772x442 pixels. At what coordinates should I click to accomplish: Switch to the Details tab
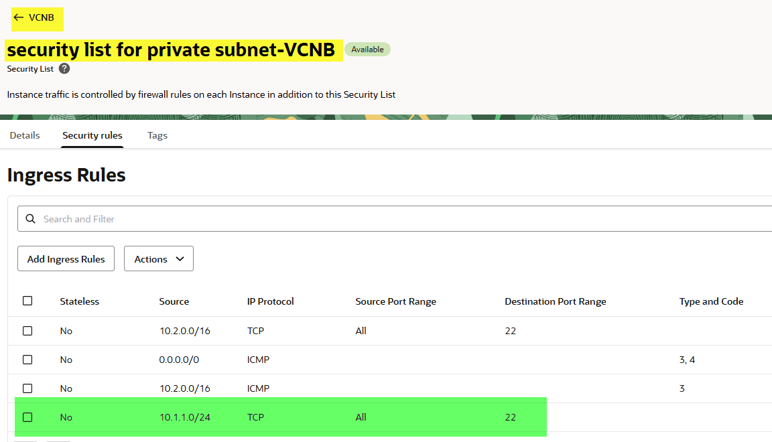point(25,135)
